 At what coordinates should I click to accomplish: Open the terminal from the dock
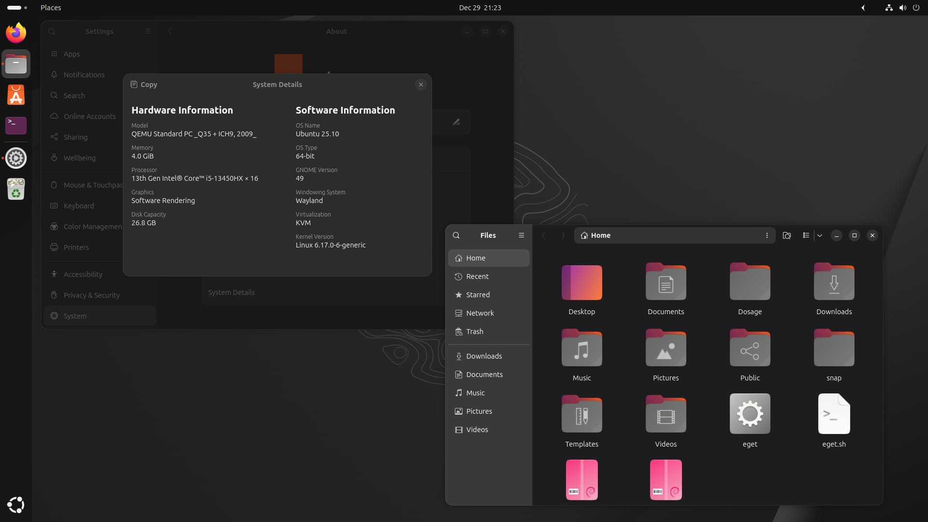pos(16,126)
